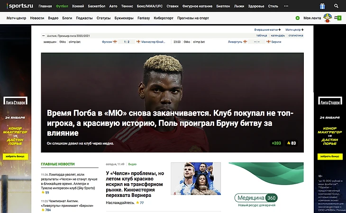This screenshot has height=213, width=346.
Task: Click the 784 comments flame counter
Action: coord(46,210)
